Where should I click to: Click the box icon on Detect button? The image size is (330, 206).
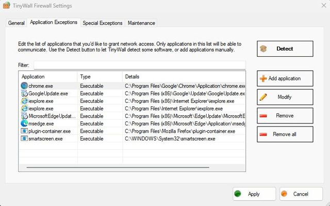point(263,49)
